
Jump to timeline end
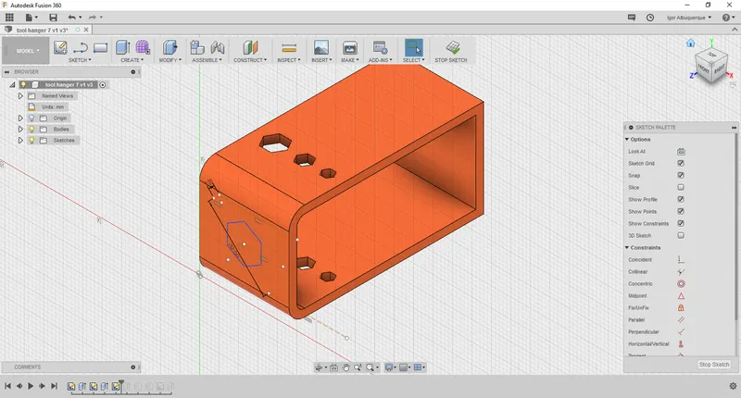point(54,386)
